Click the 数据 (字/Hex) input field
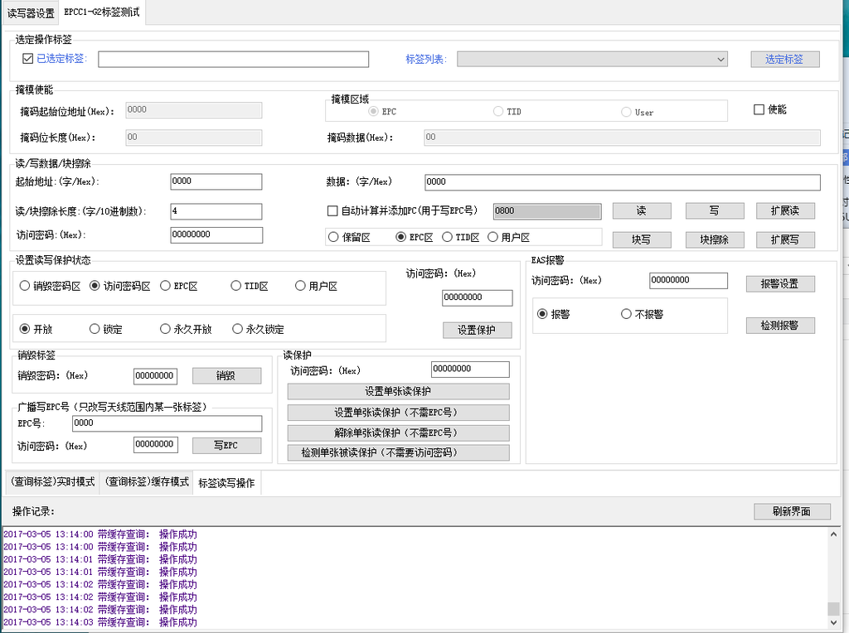 tap(622, 181)
